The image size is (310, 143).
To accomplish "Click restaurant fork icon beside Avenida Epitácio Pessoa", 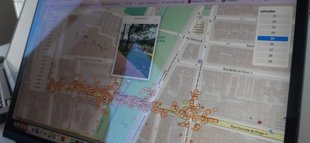I will point(146,124).
